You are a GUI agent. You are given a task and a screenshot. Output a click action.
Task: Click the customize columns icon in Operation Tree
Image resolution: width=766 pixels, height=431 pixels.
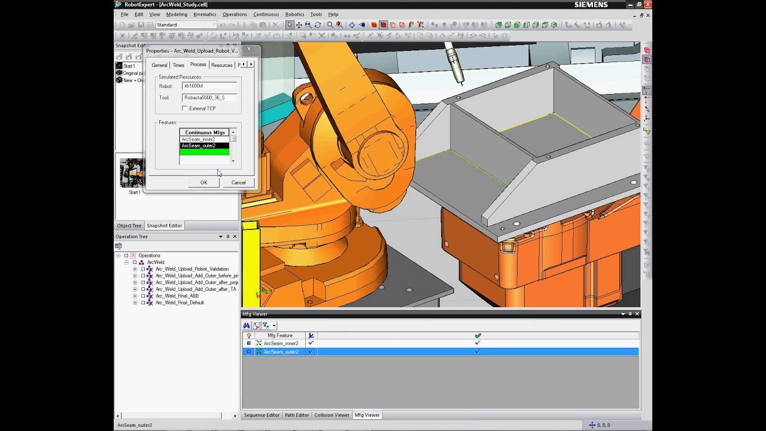(x=118, y=246)
